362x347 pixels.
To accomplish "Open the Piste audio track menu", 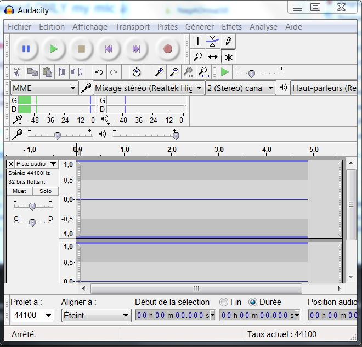I will pos(37,164).
